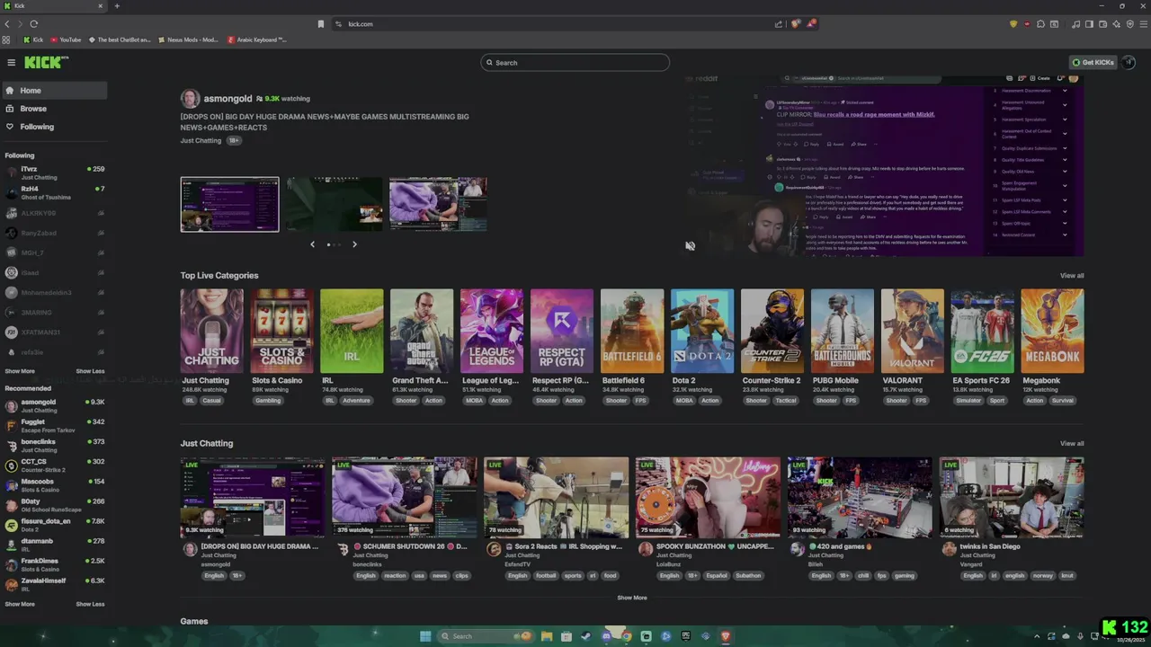1151x647 pixels.
Task: Open the IRL category cover
Action: 352,331
